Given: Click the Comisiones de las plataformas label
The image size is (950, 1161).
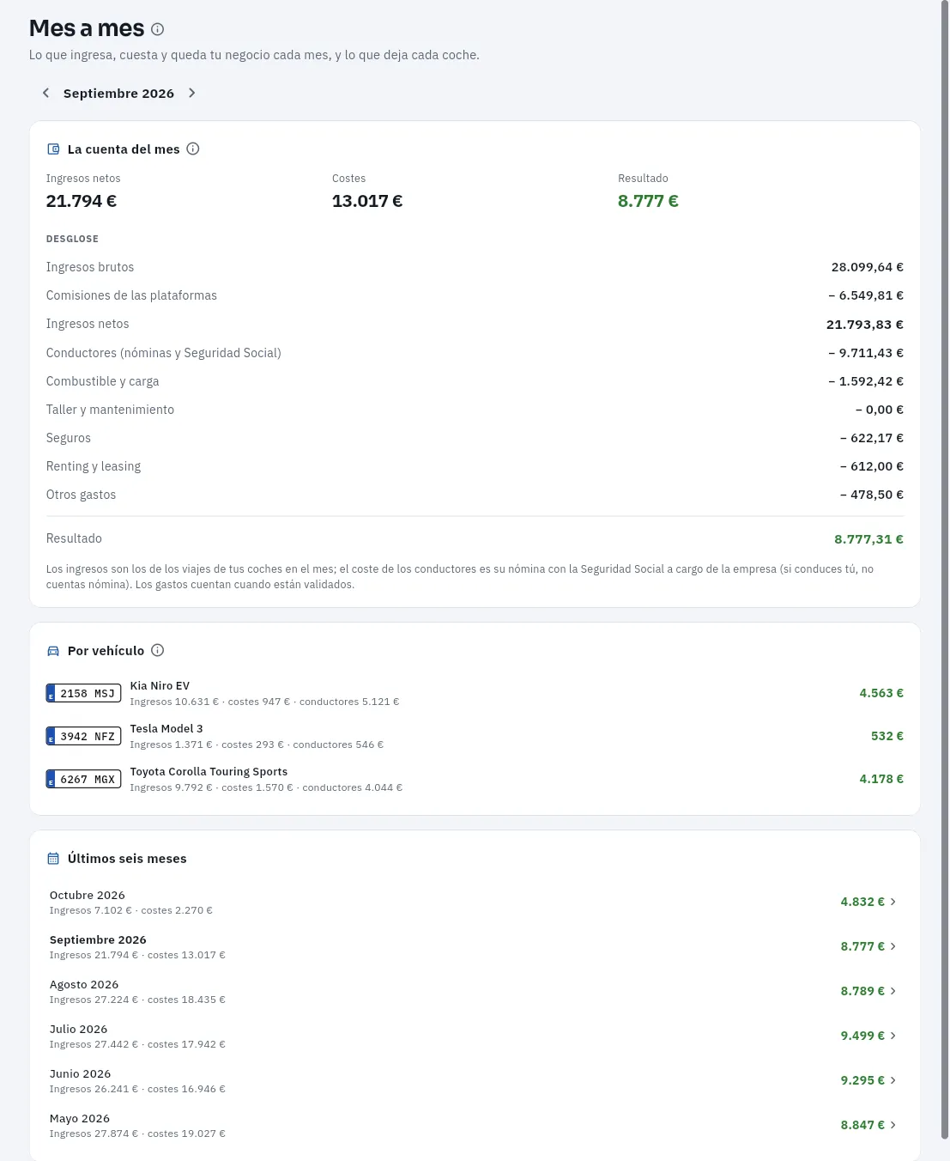Looking at the screenshot, I should point(131,295).
